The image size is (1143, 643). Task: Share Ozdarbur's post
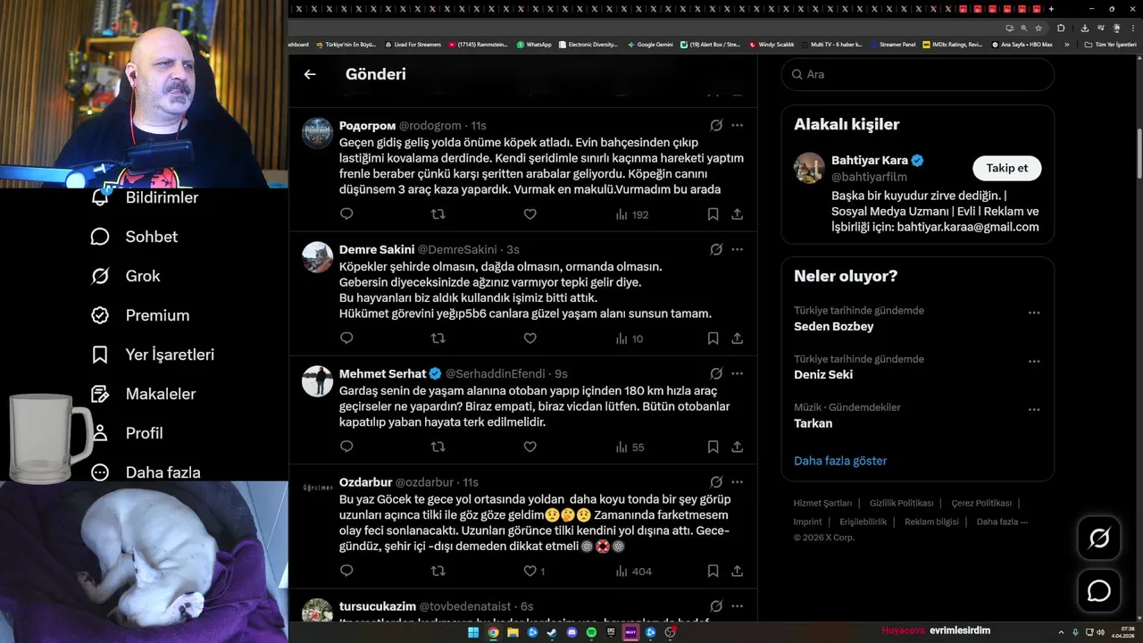(738, 571)
